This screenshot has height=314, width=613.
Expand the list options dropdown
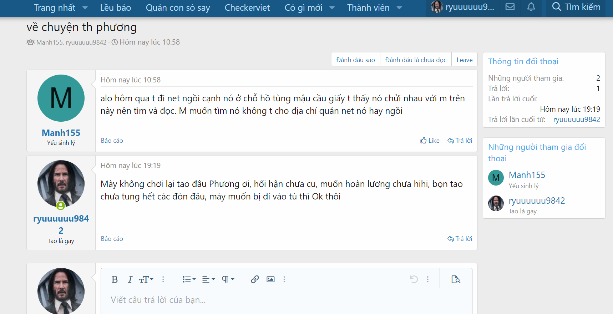pyautogui.click(x=189, y=279)
